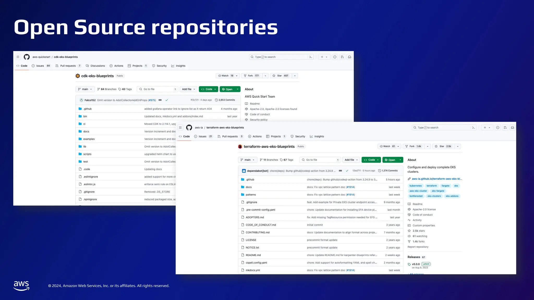Switch to Issues tab in cdk repository
This screenshot has width=534, height=300.
(x=41, y=66)
